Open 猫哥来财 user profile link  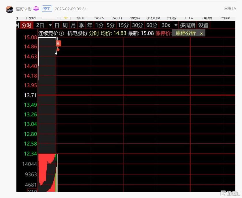click(x=24, y=9)
